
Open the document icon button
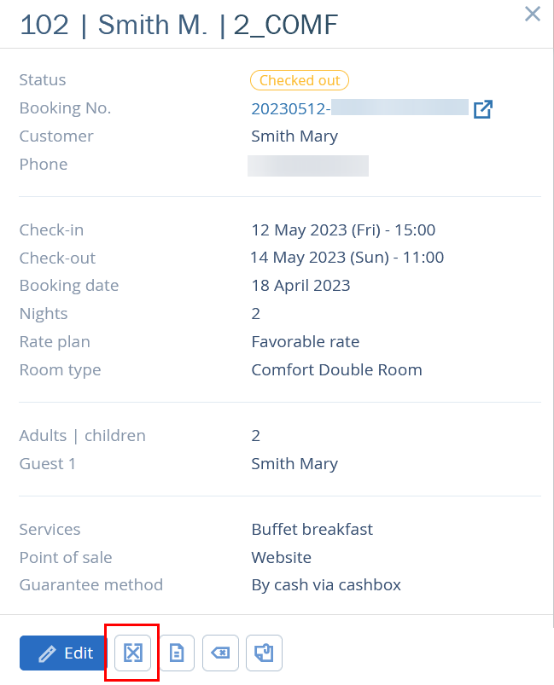click(x=177, y=653)
